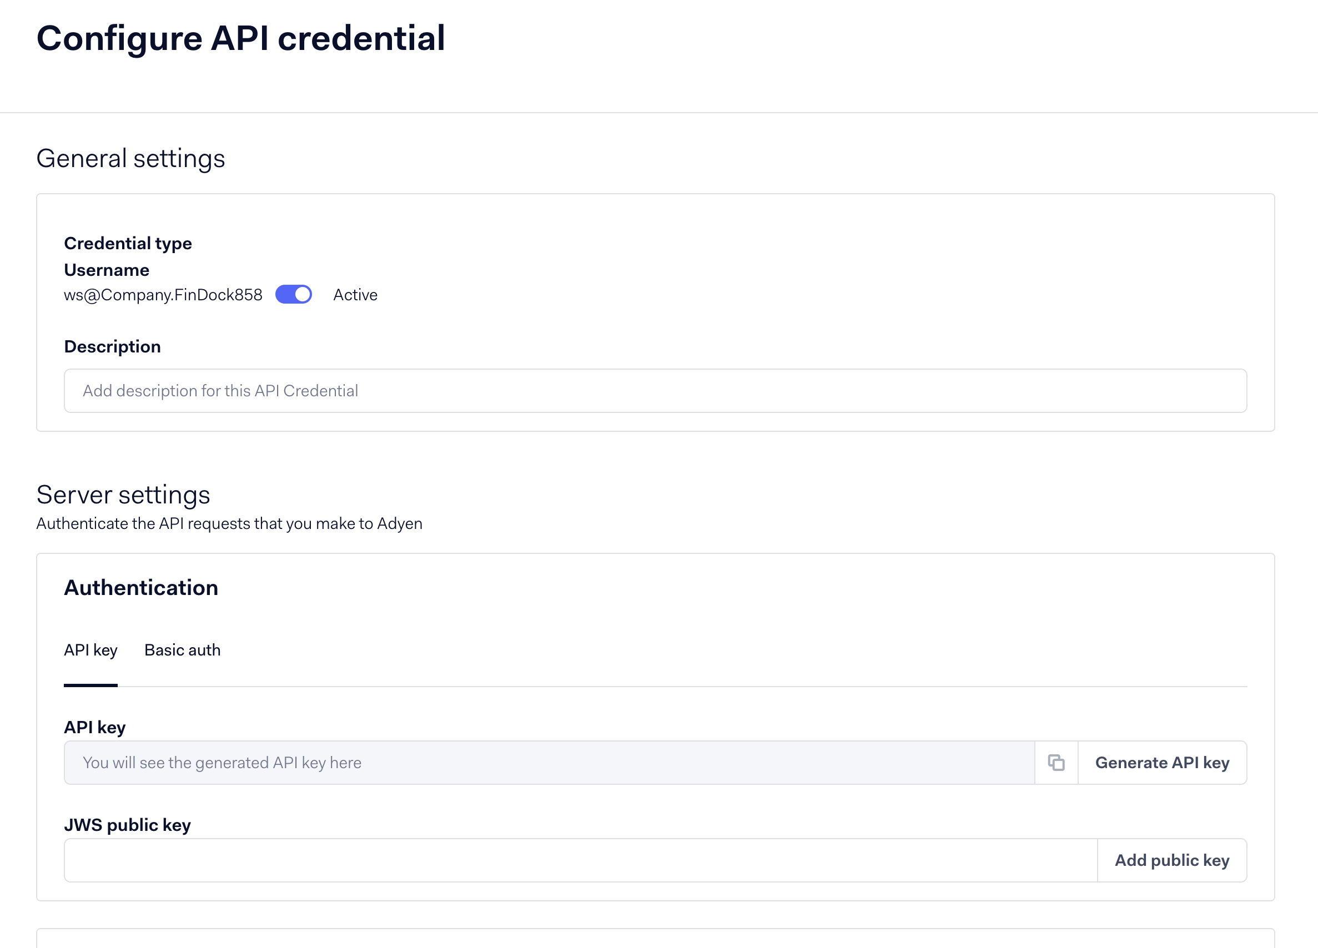Image resolution: width=1318 pixels, height=948 pixels.
Task: Click the username ws@Company.FinDock858 text
Action: tap(163, 295)
